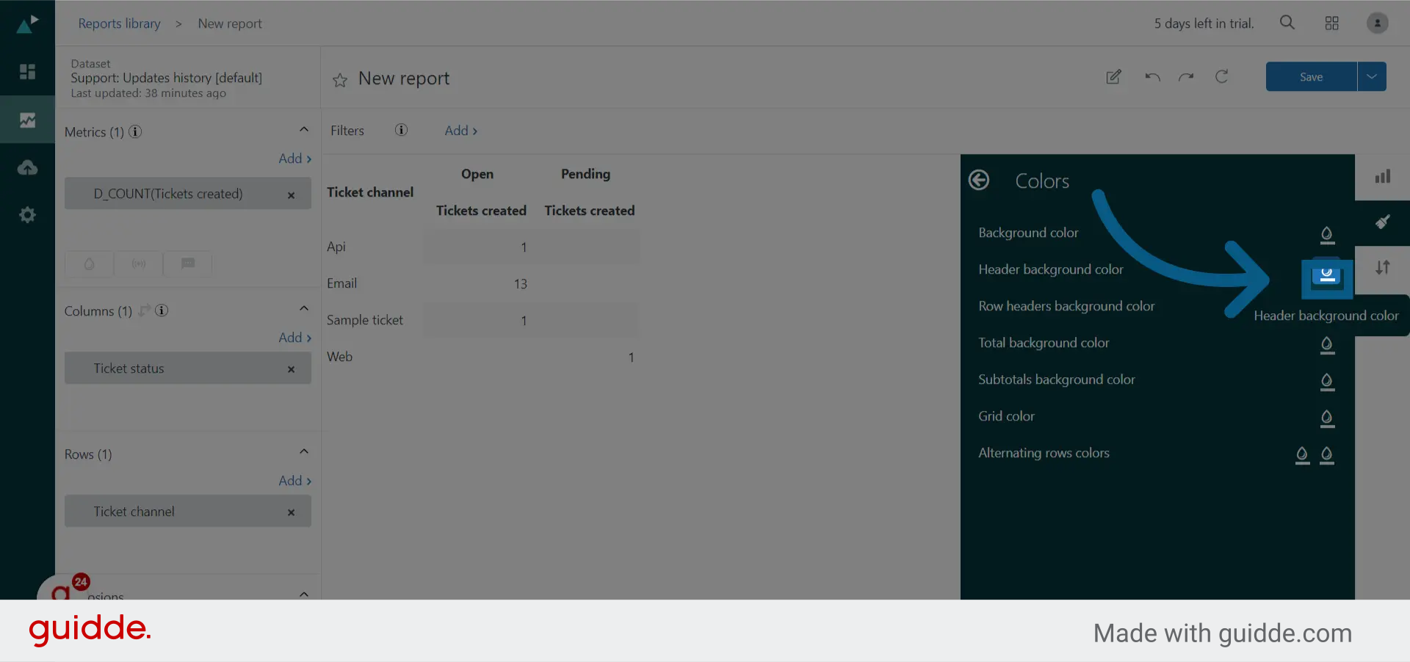Open the apps grid icon near the search

coord(1332,23)
